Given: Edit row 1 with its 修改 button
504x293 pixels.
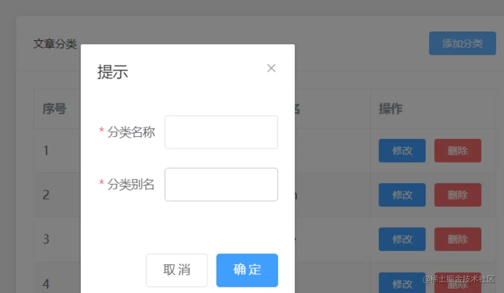Looking at the screenshot, I should tap(402, 150).
